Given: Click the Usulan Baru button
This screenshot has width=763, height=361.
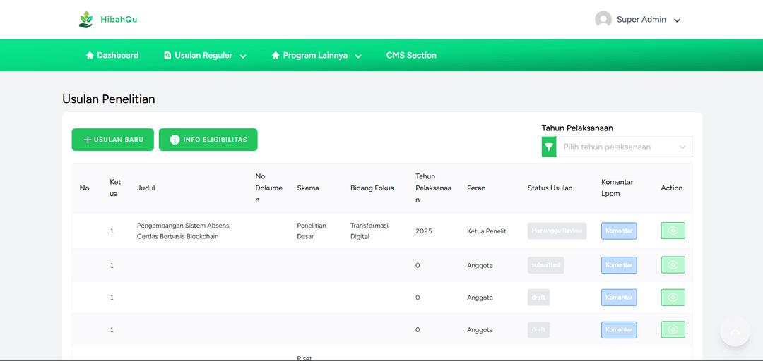Looking at the screenshot, I should point(112,140).
